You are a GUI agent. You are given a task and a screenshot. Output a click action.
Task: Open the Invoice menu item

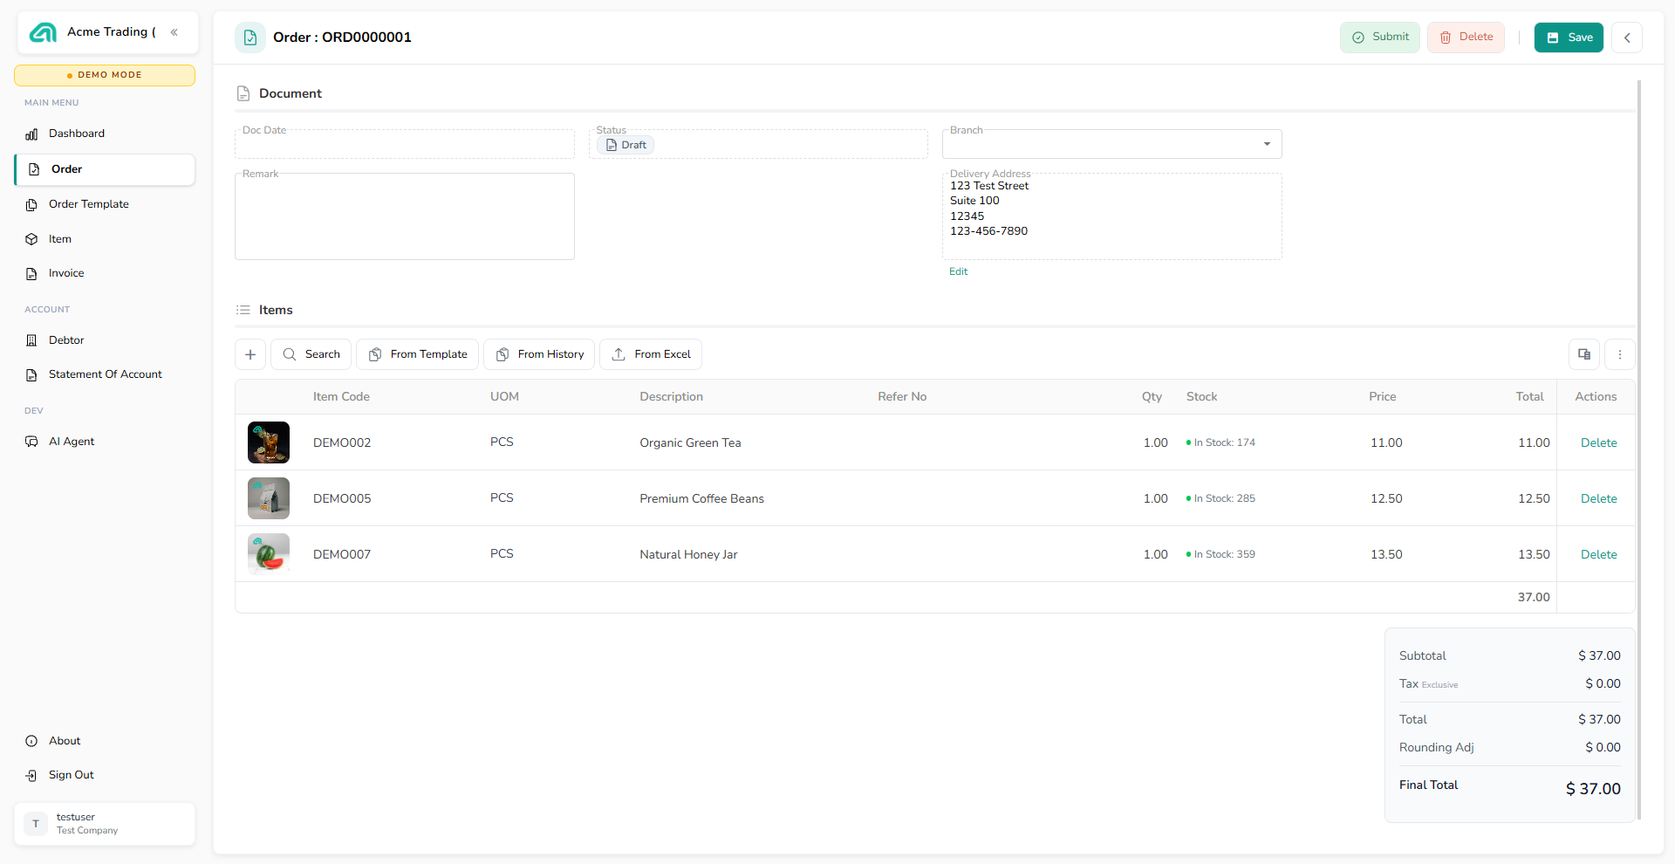coord(105,273)
